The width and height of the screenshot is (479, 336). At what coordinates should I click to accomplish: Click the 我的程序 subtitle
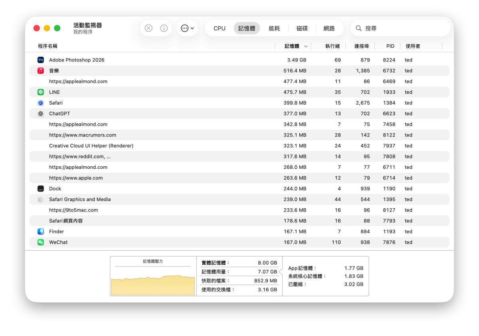(83, 32)
